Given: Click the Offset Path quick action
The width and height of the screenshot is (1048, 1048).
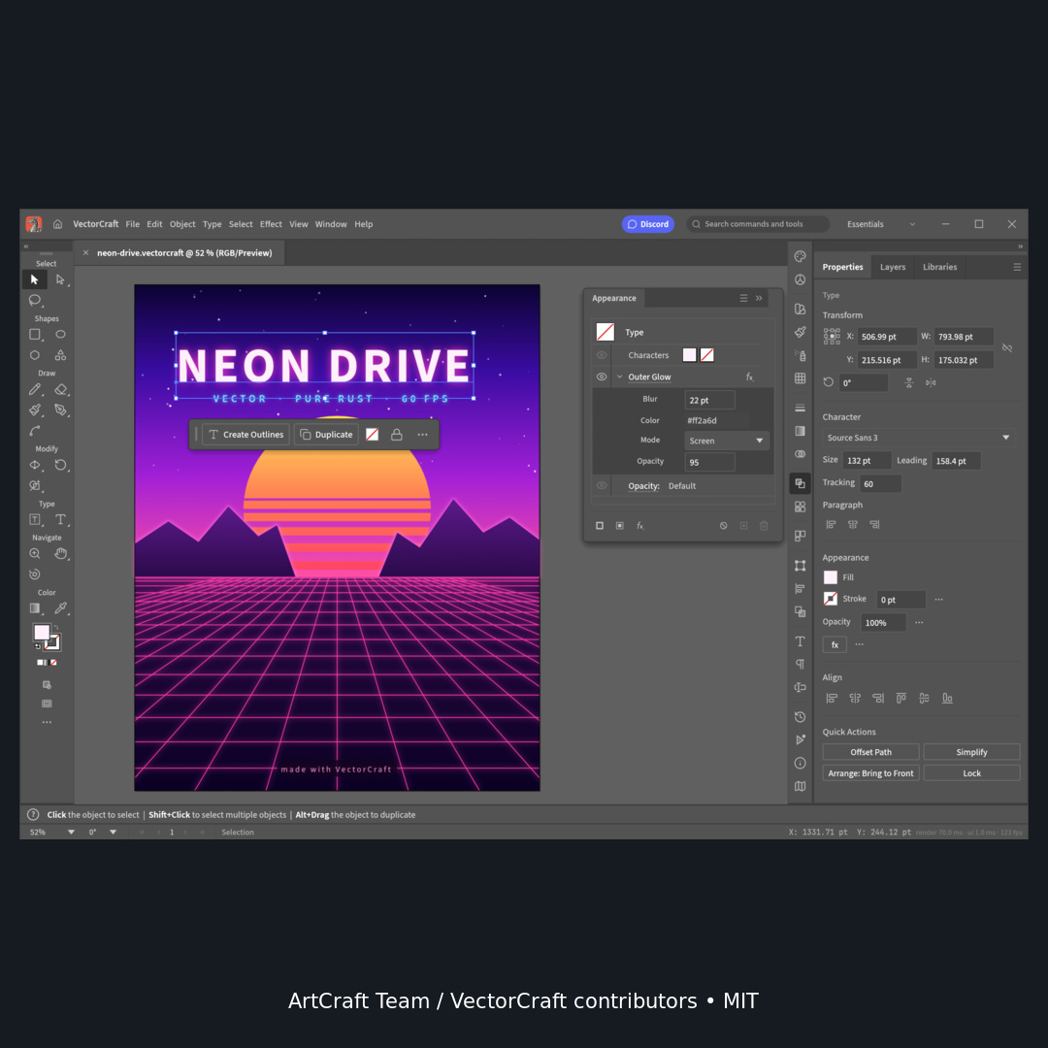Looking at the screenshot, I should tap(870, 753).
